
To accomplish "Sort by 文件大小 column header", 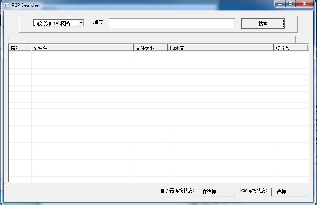I will (150, 48).
